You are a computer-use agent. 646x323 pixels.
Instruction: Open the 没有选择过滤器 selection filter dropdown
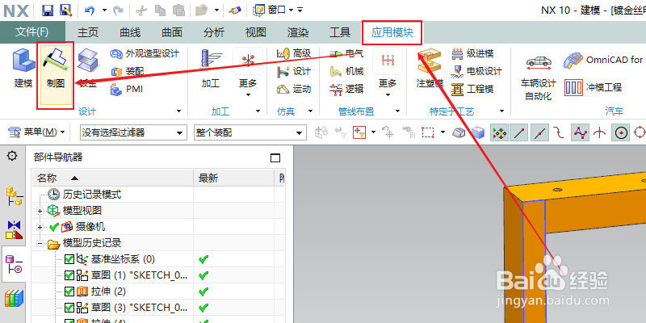point(132,132)
